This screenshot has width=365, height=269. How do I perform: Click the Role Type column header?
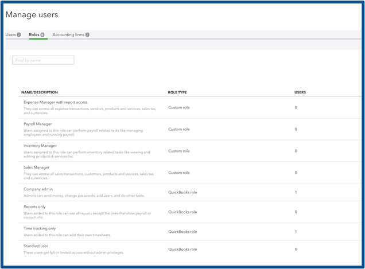(x=177, y=92)
